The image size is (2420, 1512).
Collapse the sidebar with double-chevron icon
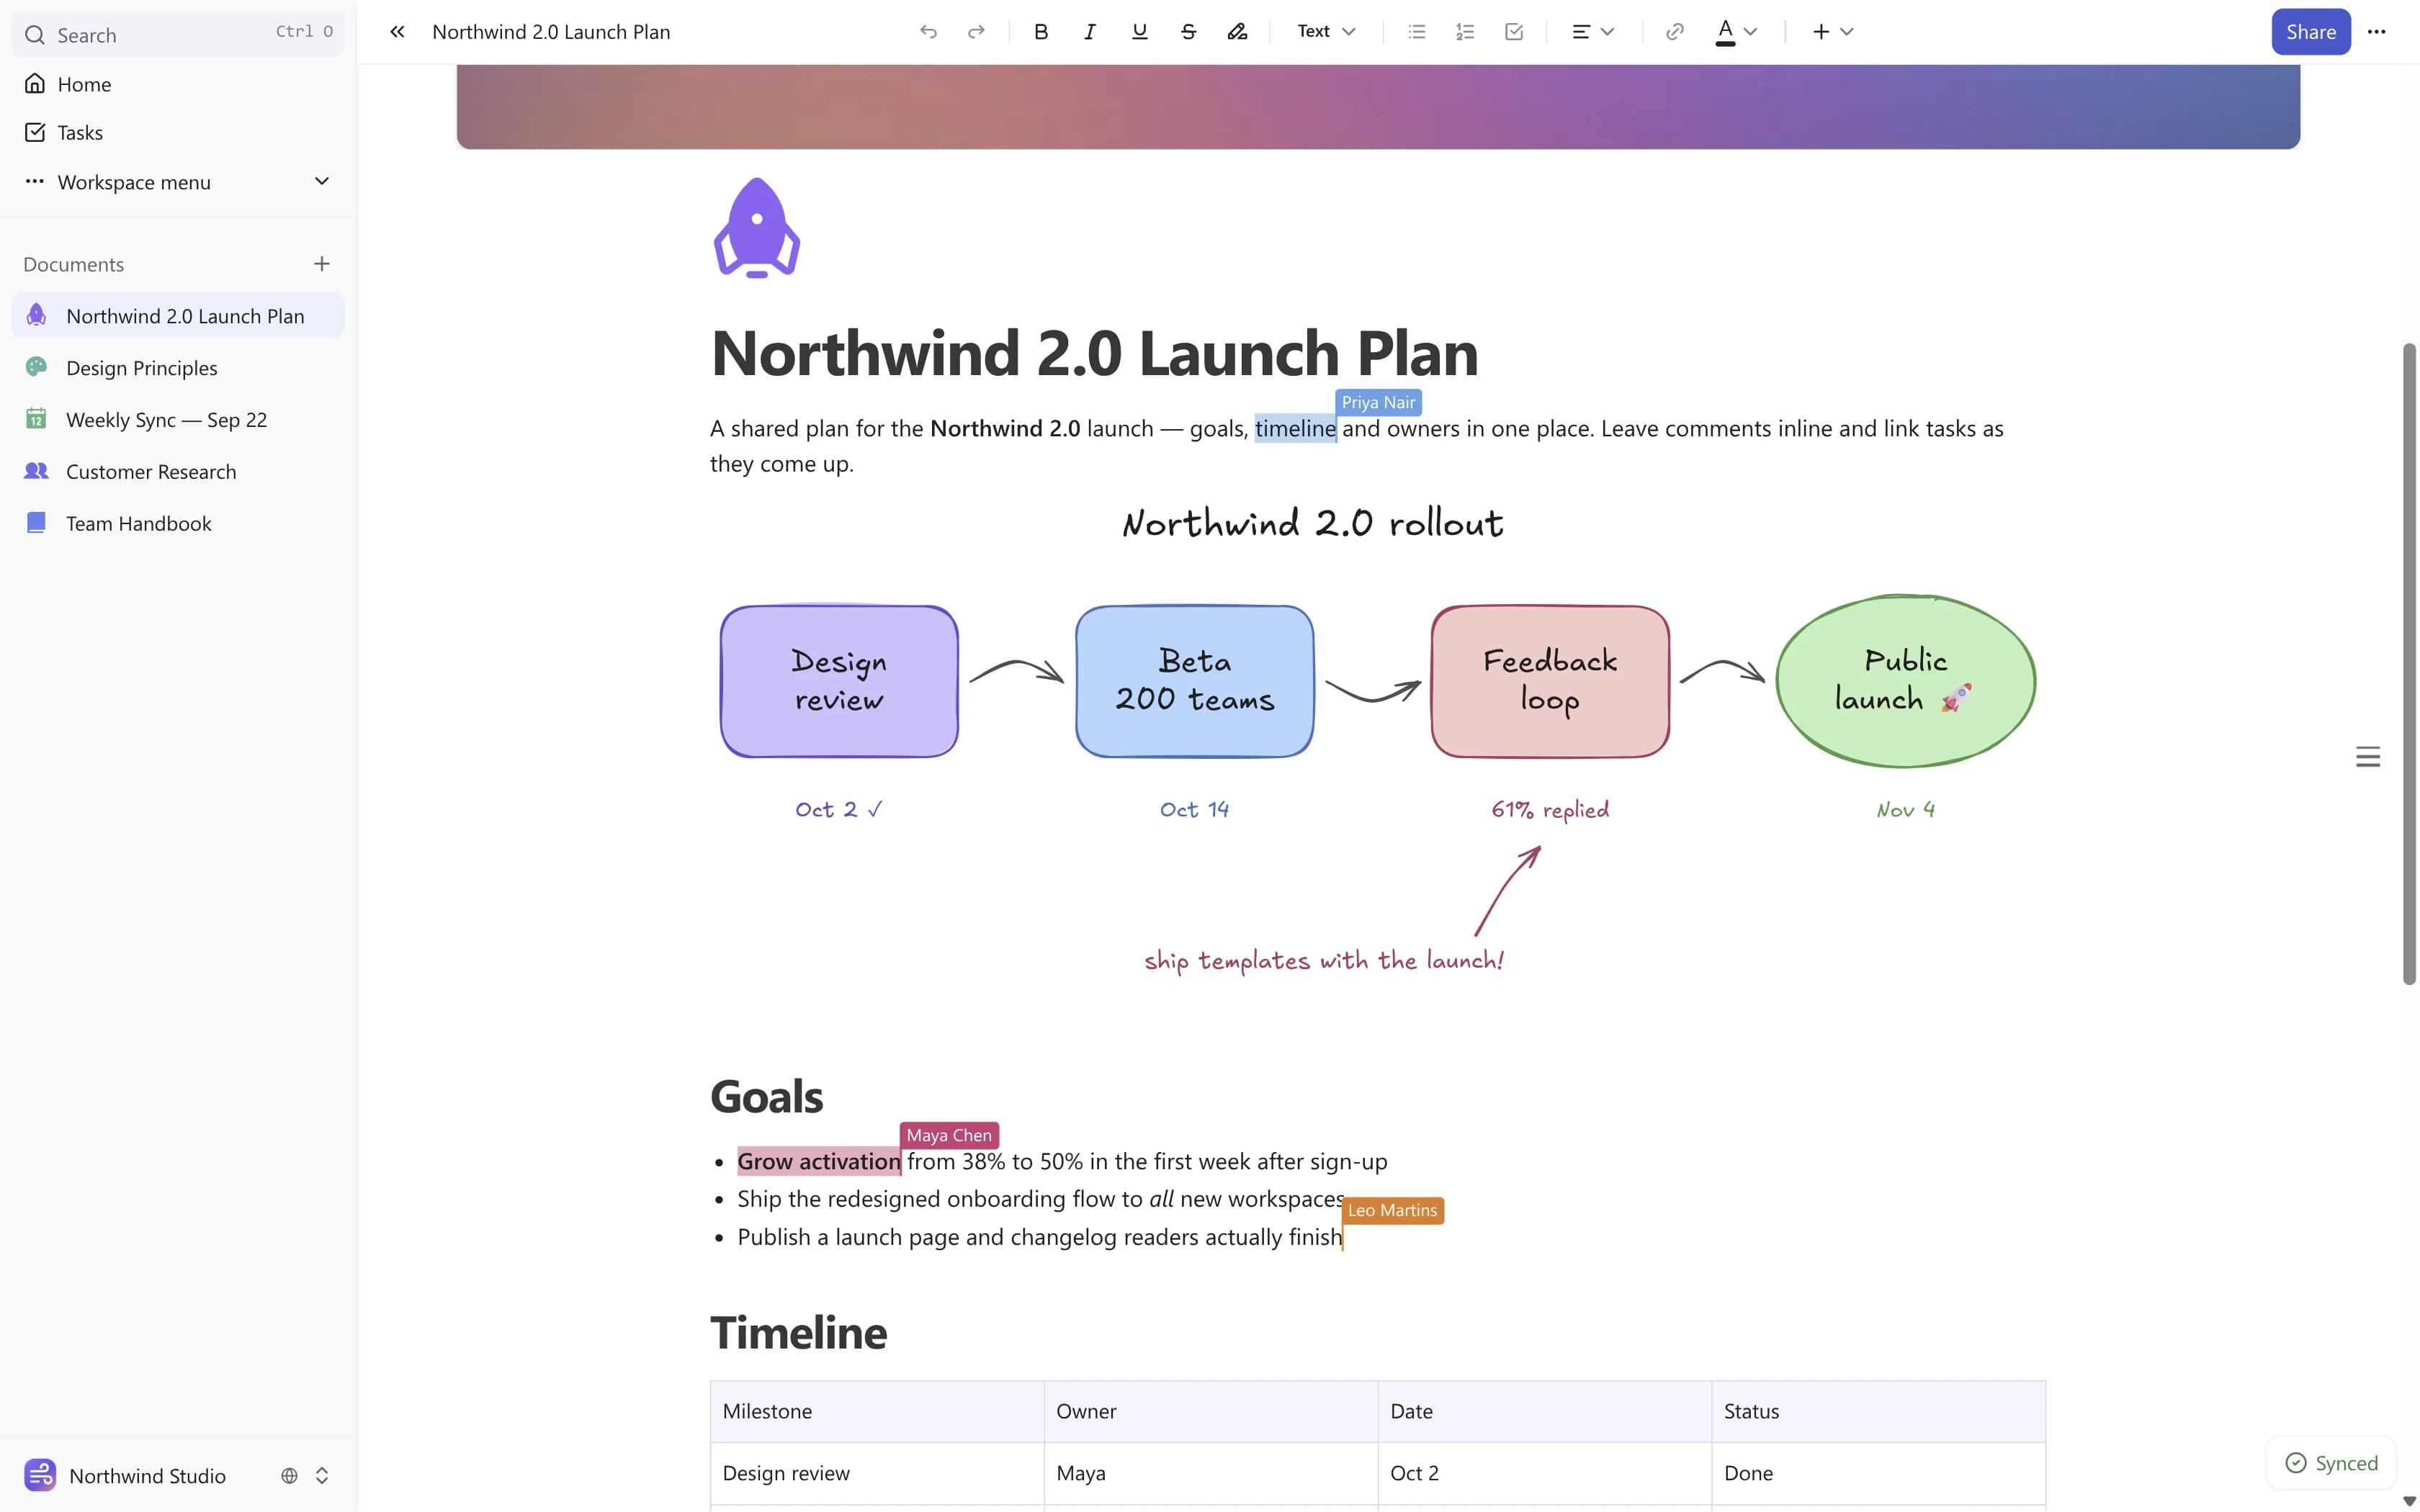397,32
